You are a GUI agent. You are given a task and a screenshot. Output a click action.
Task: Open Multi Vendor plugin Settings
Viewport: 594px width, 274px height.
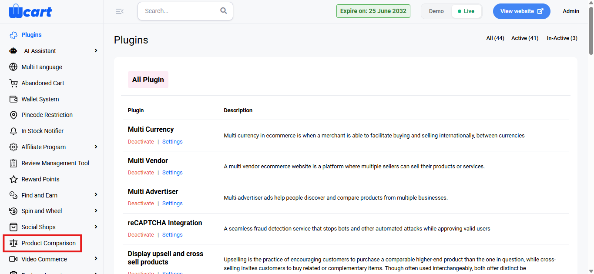172,173
